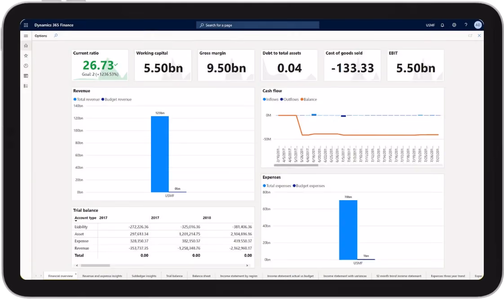Sort by Account type column header
The image size is (504, 299).
[x=85, y=218]
